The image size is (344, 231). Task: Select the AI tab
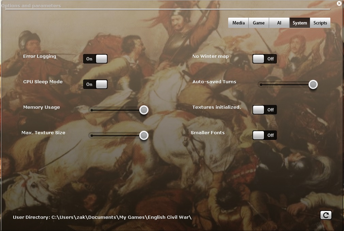coord(279,23)
